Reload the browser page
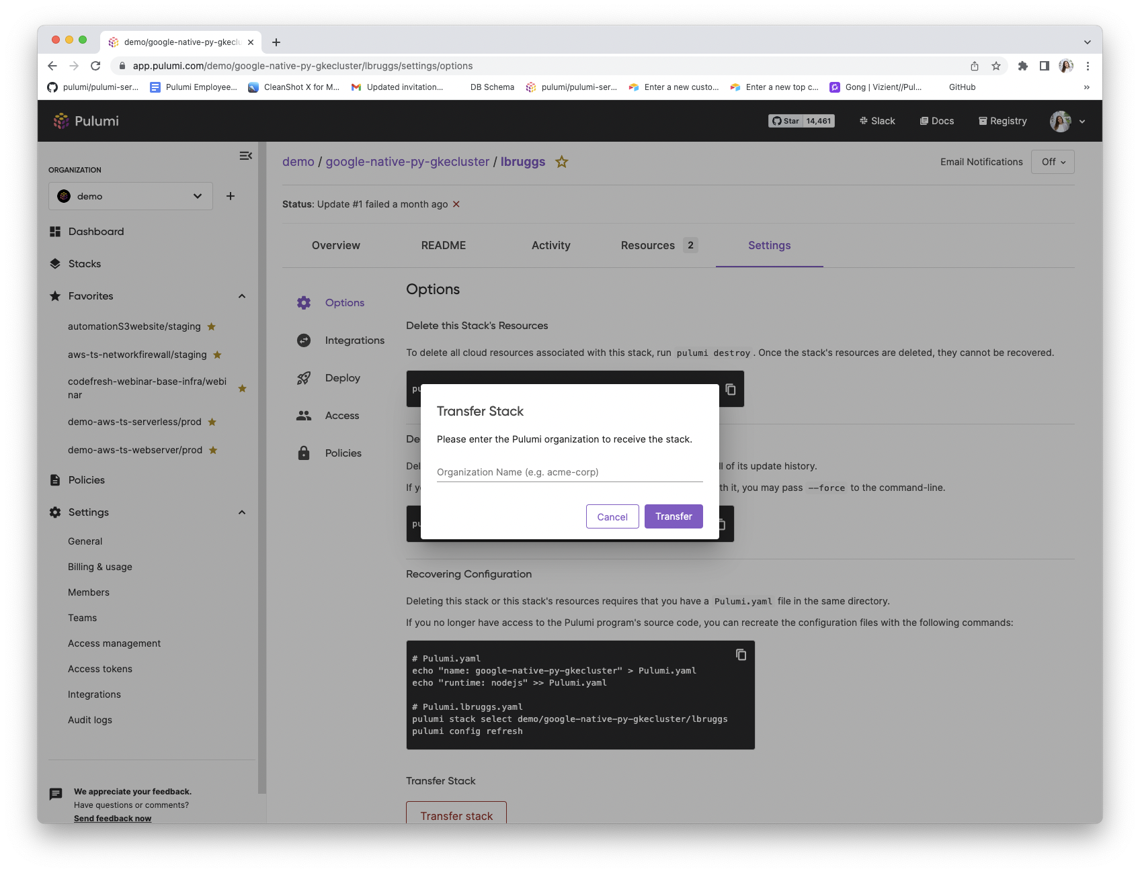This screenshot has height=873, width=1140. [95, 66]
